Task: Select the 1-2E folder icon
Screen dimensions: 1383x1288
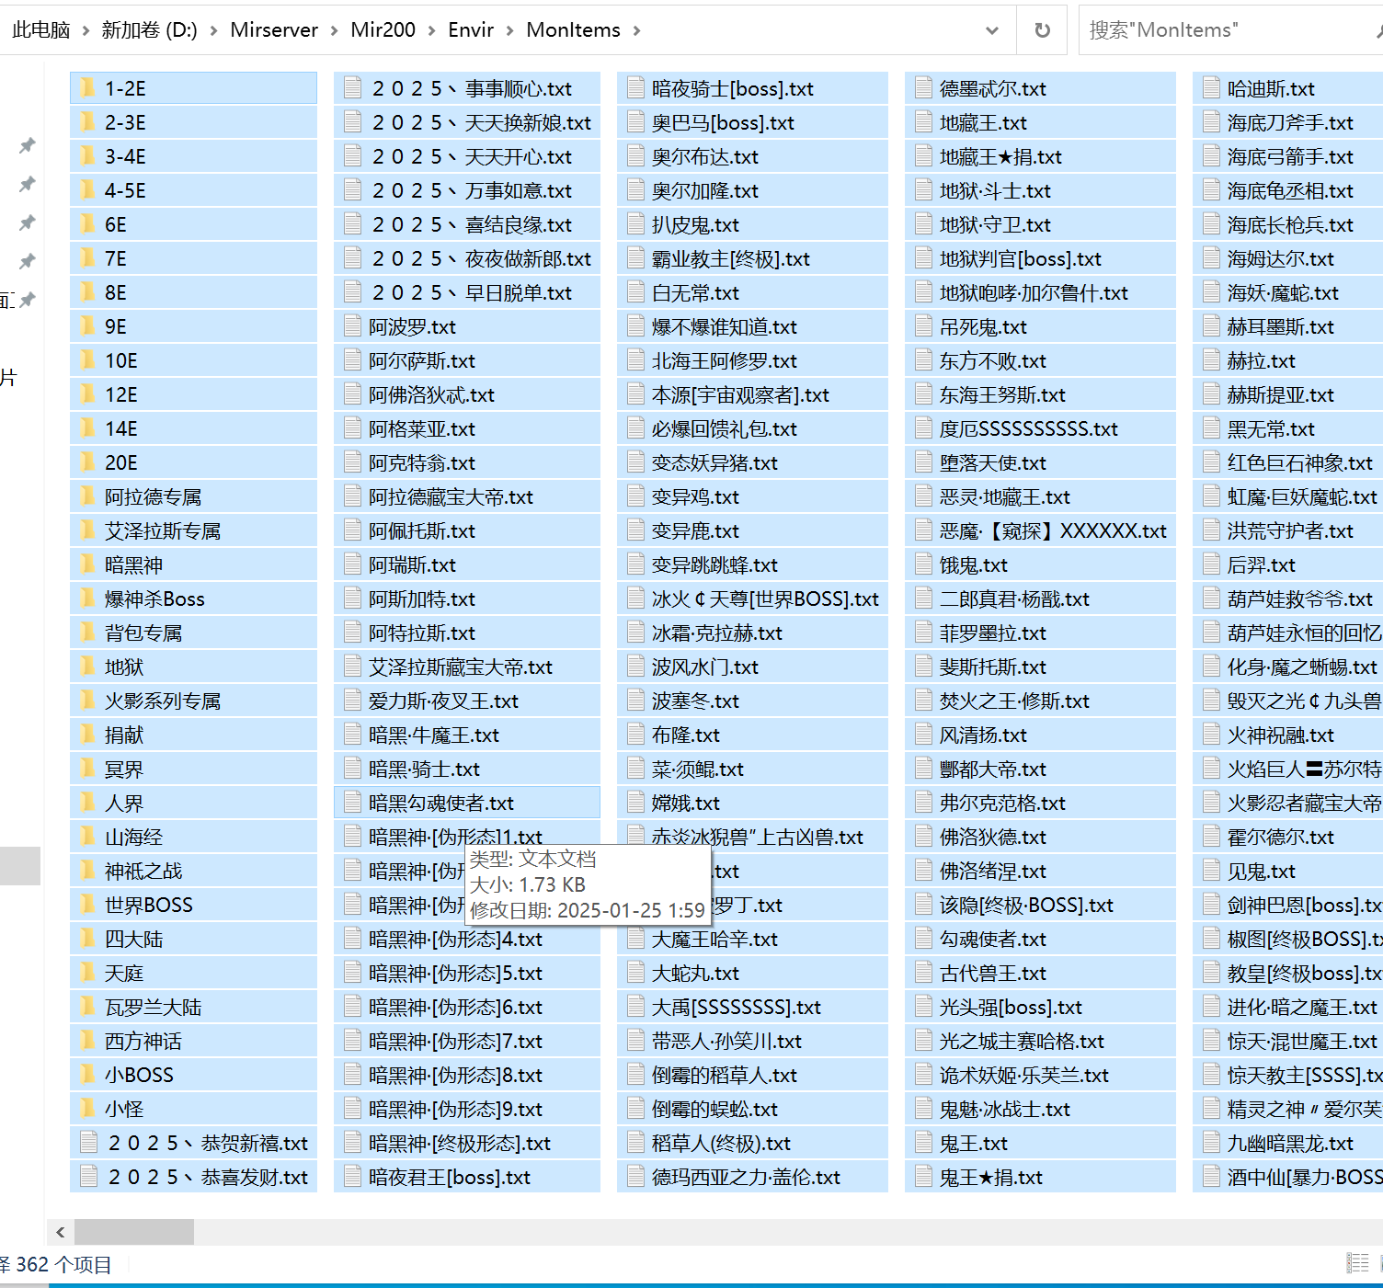Action: pyautogui.click(x=88, y=87)
